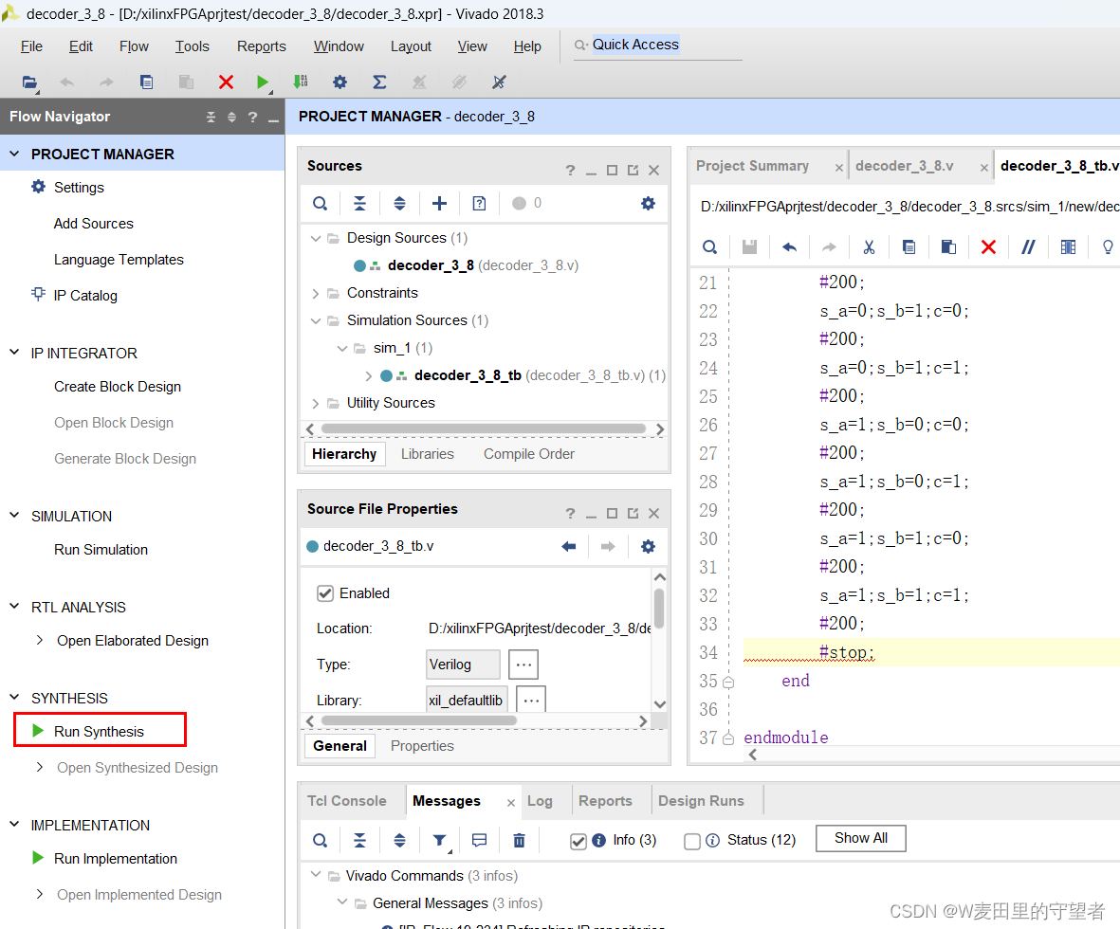Viewport: 1120px width, 929px height.
Task: Click Run Synthesis
Action: click(100, 731)
